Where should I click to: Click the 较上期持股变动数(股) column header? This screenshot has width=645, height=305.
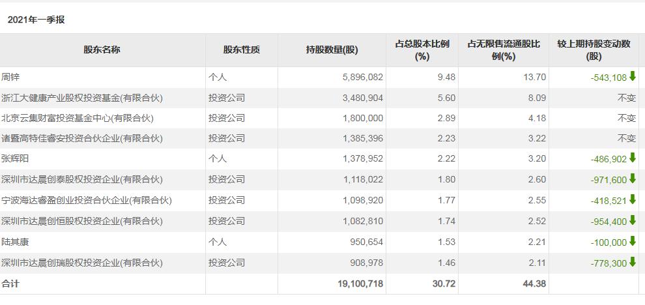click(x=594, y=50)
